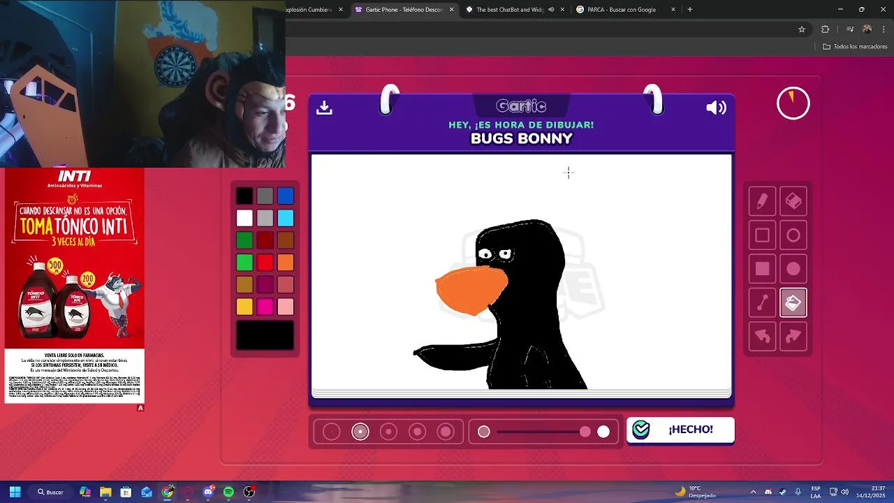Pick the yellow color swatch
Image resolution: width=894 pixels, height=503 pixels.
pos(244,307)
